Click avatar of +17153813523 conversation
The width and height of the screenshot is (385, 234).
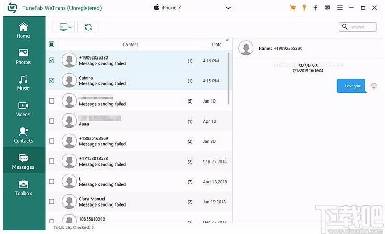coord(69,161)
